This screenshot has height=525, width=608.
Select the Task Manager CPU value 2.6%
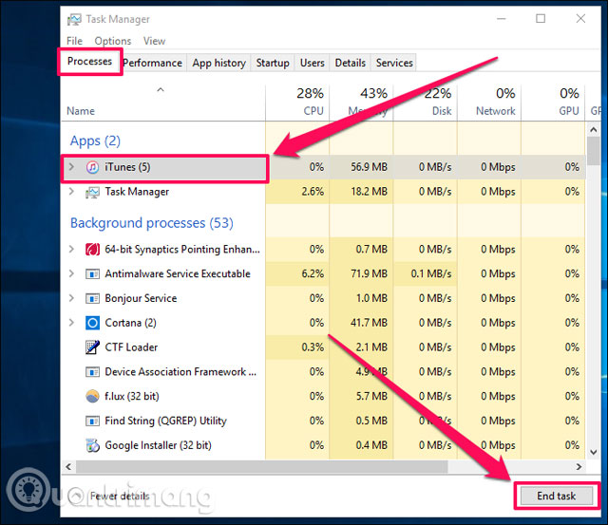[313, 192]
